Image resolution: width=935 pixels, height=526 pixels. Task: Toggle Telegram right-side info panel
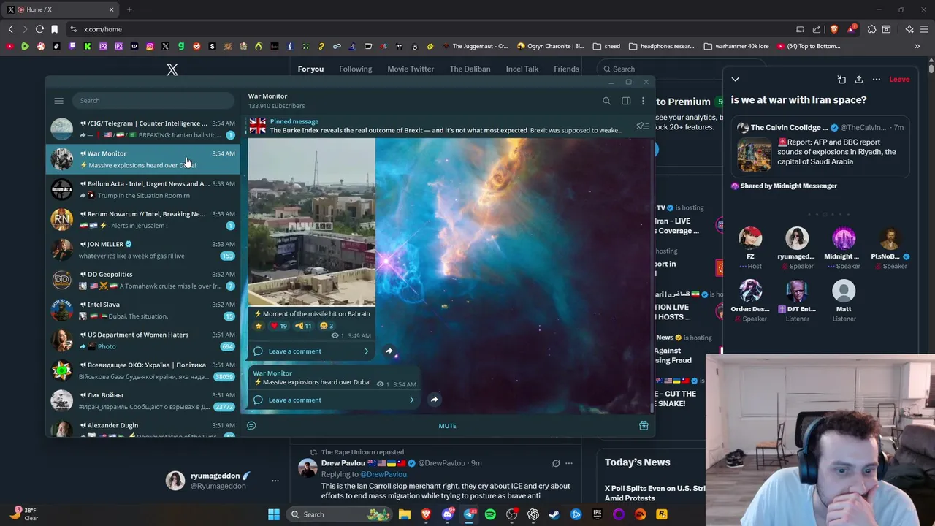[x=626, y=101]
